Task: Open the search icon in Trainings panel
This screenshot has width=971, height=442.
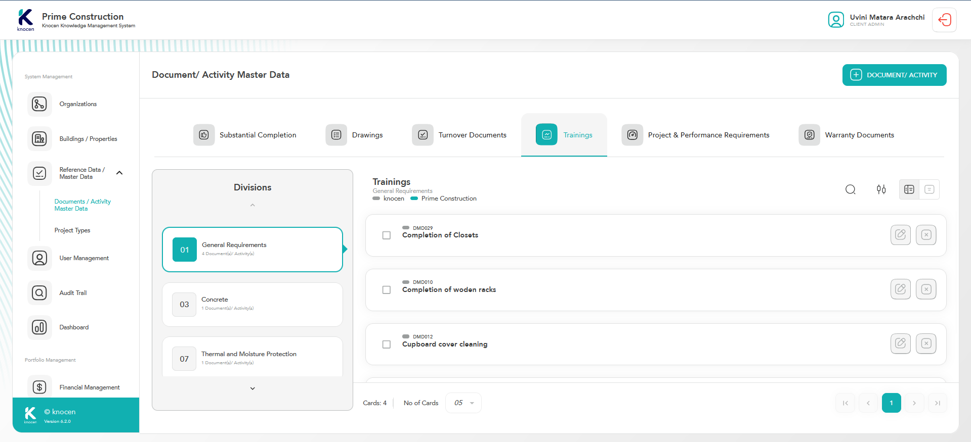Action: coord(851,189)
